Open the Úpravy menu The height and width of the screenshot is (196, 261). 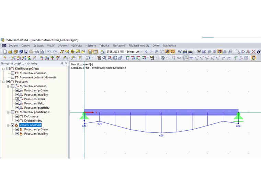[x=26, y=45]
